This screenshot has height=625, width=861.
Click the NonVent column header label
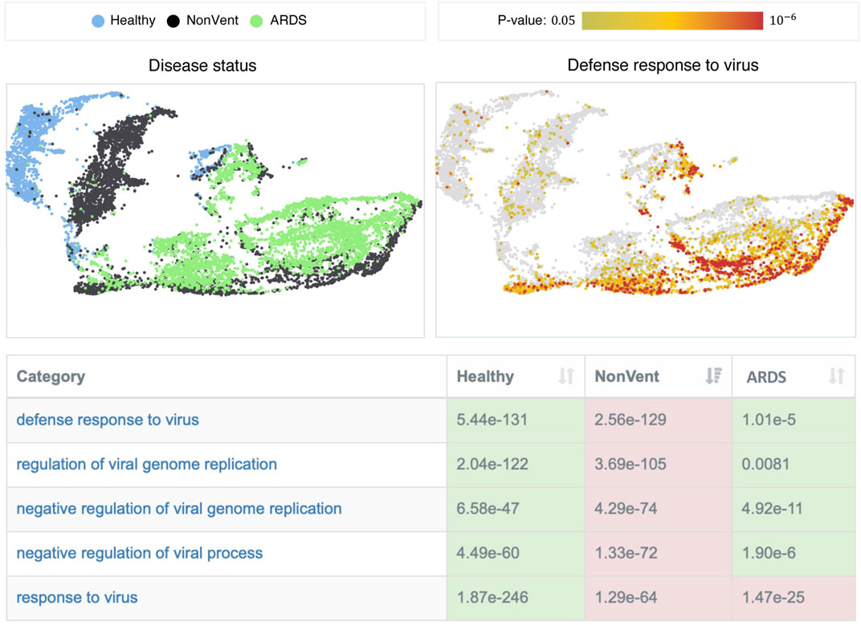pos(627,376)
